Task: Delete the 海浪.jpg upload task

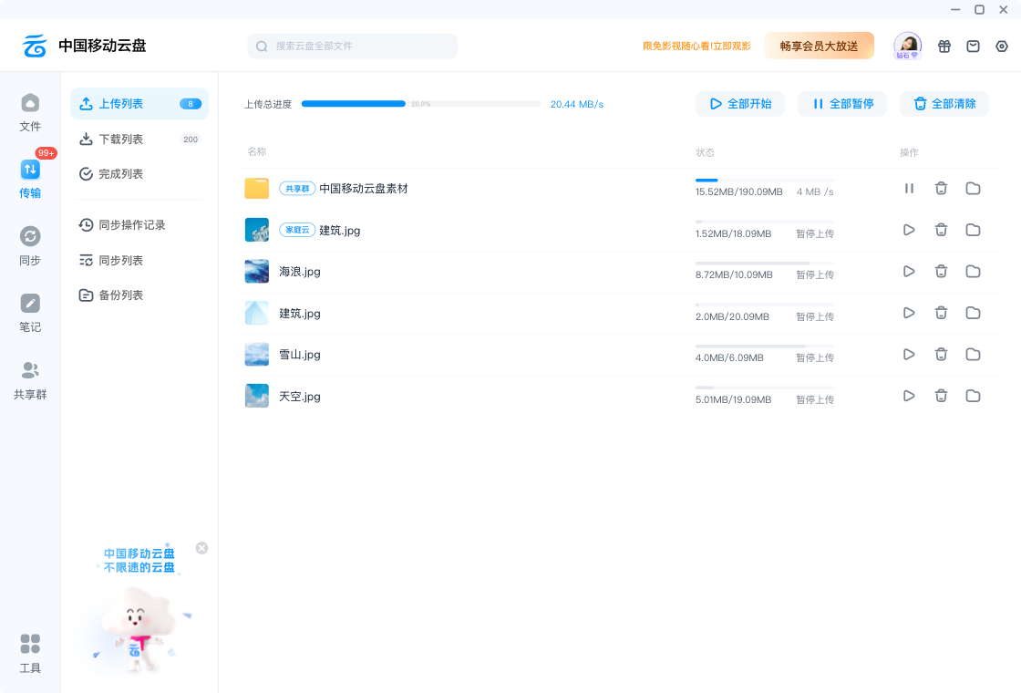Action: click(x=941, y=272)
